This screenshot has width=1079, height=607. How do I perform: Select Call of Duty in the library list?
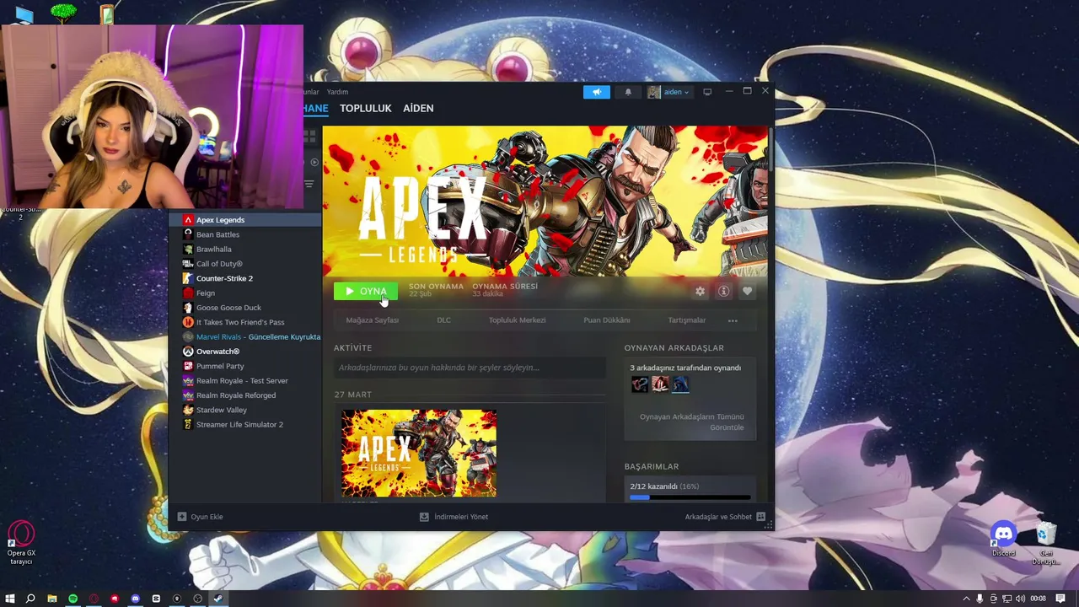[x=245, y=264]
